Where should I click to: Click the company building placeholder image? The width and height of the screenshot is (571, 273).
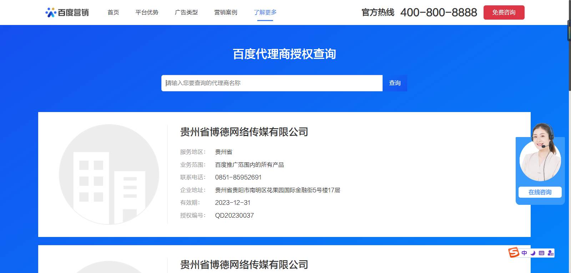(109, 174)
